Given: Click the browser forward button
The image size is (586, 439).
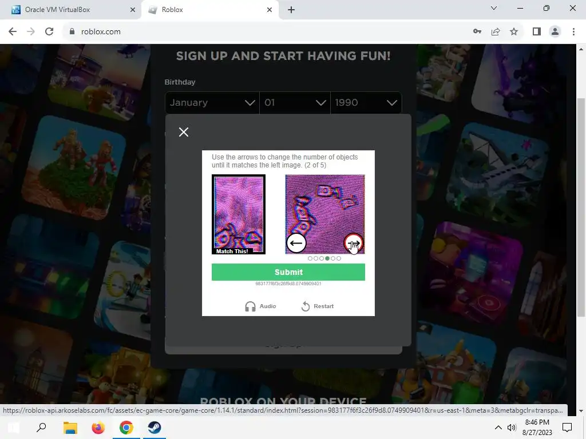Looking at the screenshot, I should click(x=31, y=32).
